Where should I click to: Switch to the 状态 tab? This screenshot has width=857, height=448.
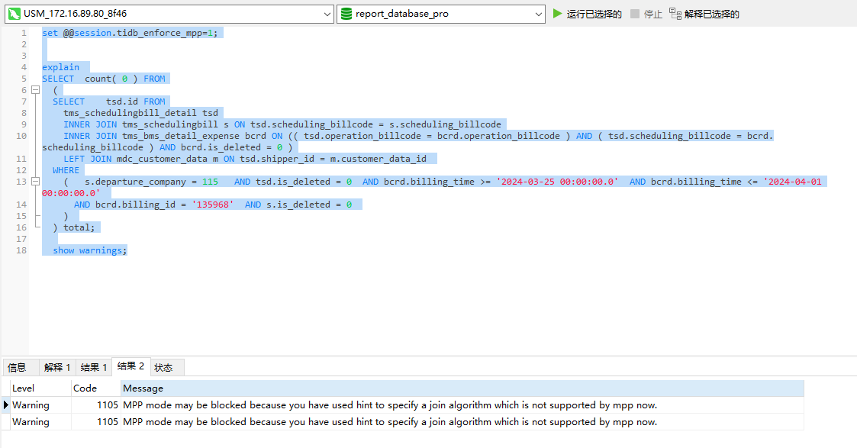tap(163, 367)
